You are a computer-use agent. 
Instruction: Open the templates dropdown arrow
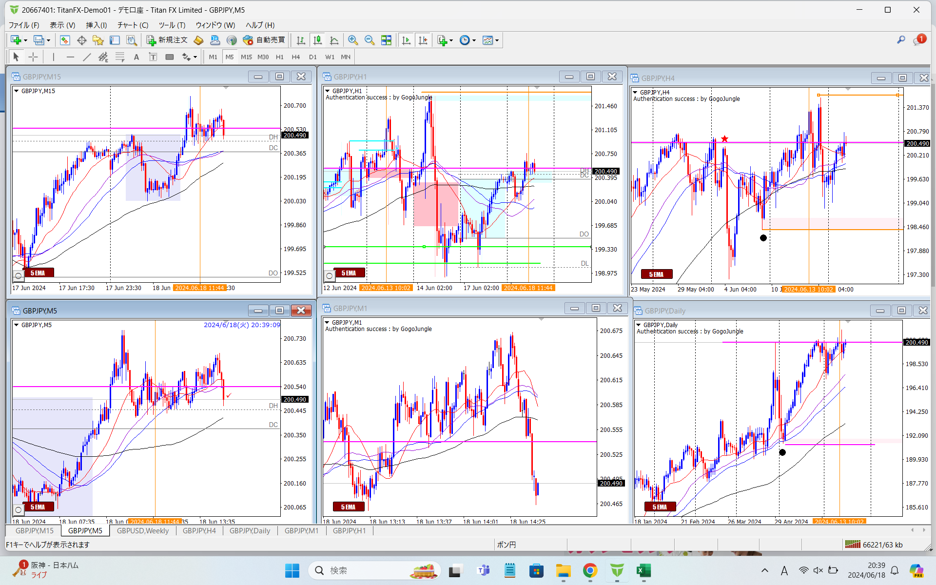497,40
